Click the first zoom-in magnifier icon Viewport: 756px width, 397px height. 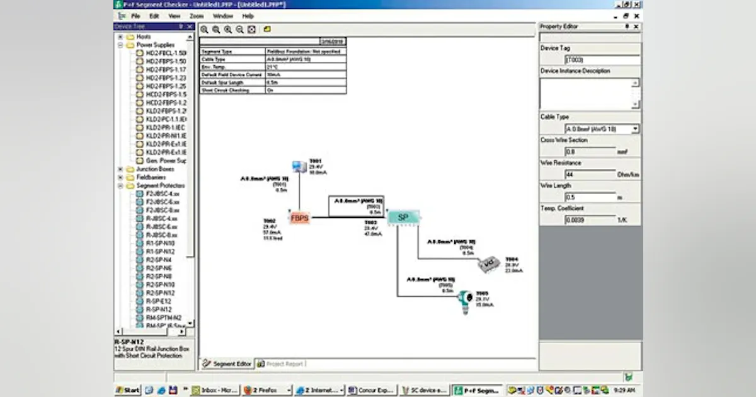(205, 30)
